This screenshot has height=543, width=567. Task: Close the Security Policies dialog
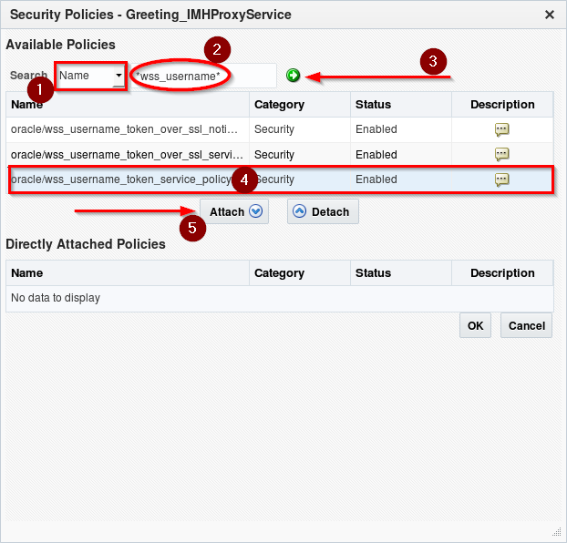[x=549, y=15]
